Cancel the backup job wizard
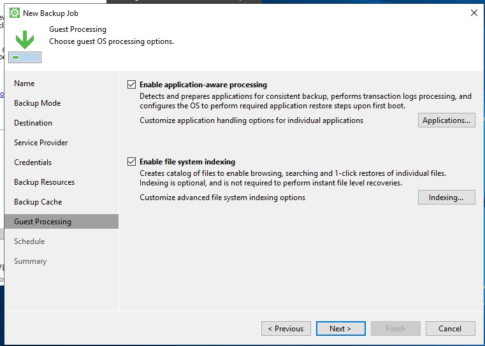The width and height of the screenshot is (485, 346). pyautogui.click(x=450, y=329)
